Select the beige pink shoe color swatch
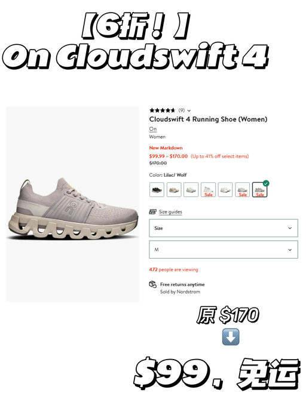This screenshot has height=408, width=306. [x=174, y=189]
